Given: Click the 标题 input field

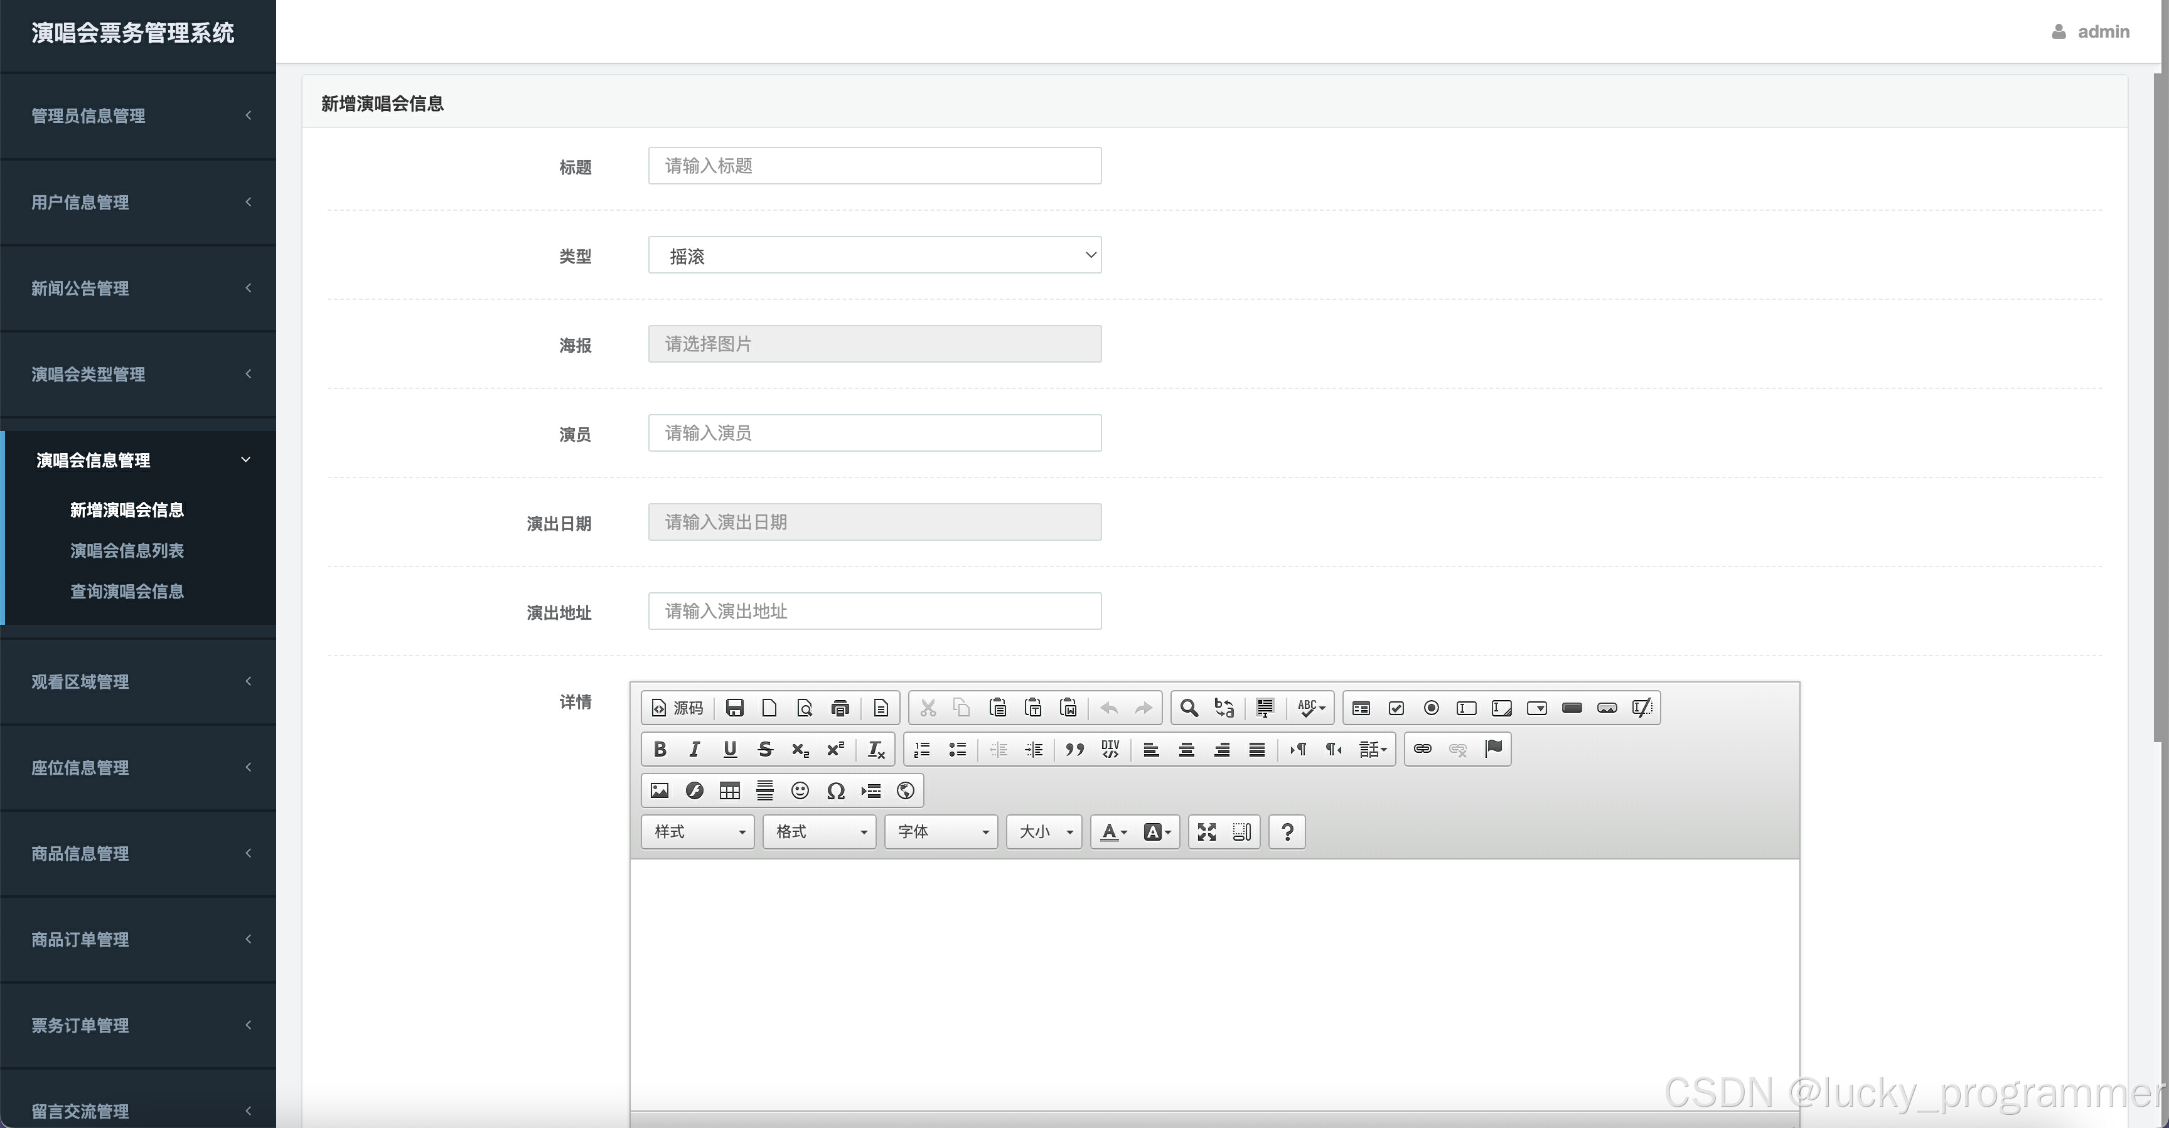Looking at the screenshot, I should [x=874, y=166].
